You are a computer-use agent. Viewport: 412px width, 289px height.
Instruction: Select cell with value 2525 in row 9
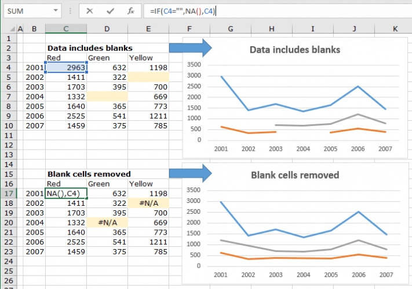66,116
